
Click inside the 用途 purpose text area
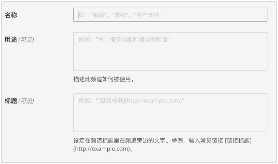click(x=170, y=51)
